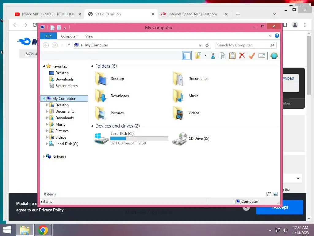Open Chrome tab search dropdown chevron
The height and width of the screenshot is (236, 314).
pyautogui.click(x=274, y=14)
